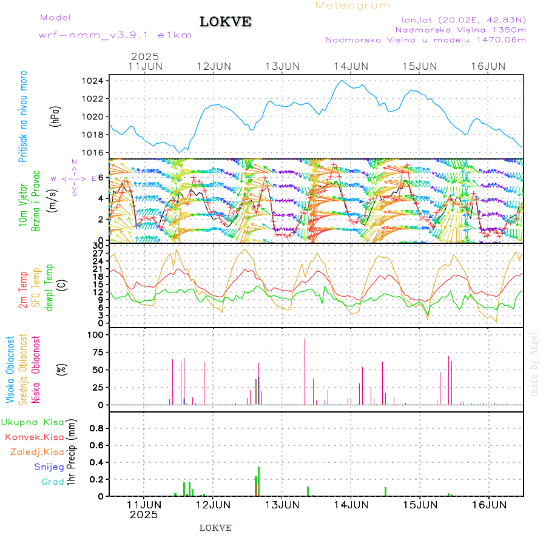Click the purple N-W-E-S compass legend

click(74, 178)
